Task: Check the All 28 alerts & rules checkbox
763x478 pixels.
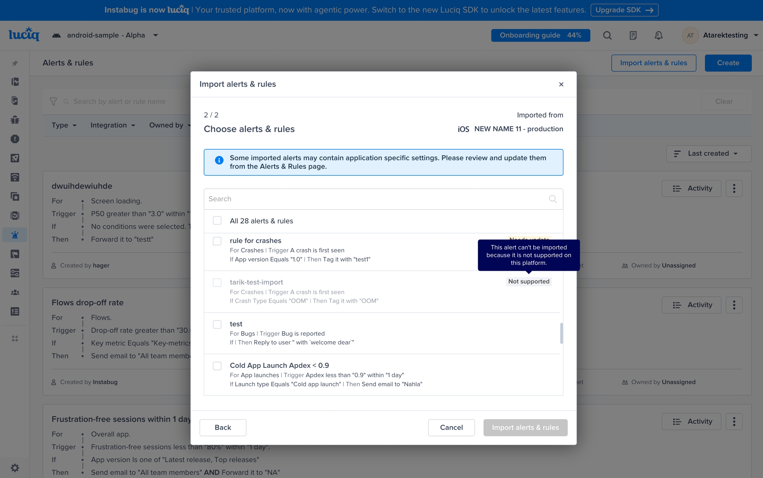Action: (217, 220)
